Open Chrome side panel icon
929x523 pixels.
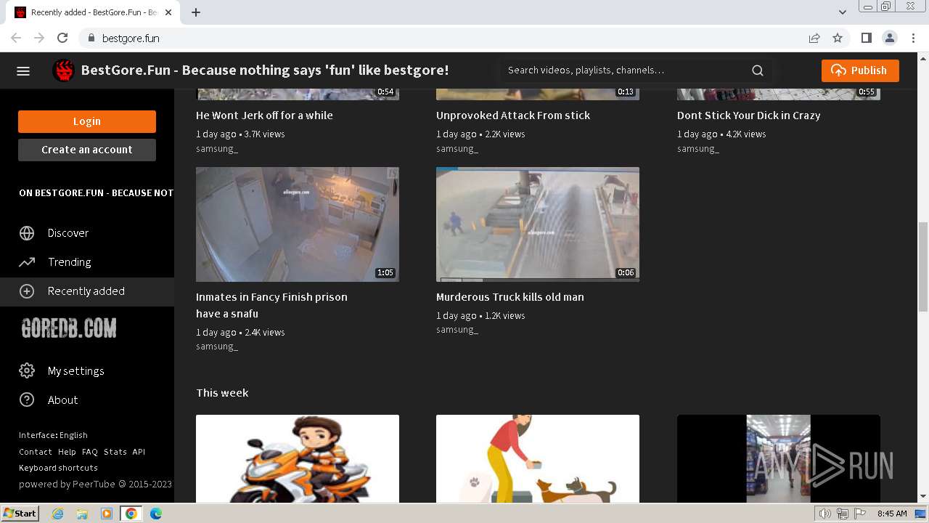tap(866, 38)
